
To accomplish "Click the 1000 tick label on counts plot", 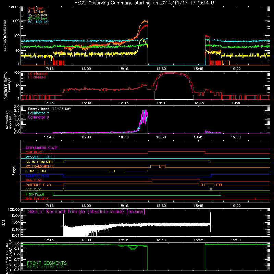I will [15, 21].
